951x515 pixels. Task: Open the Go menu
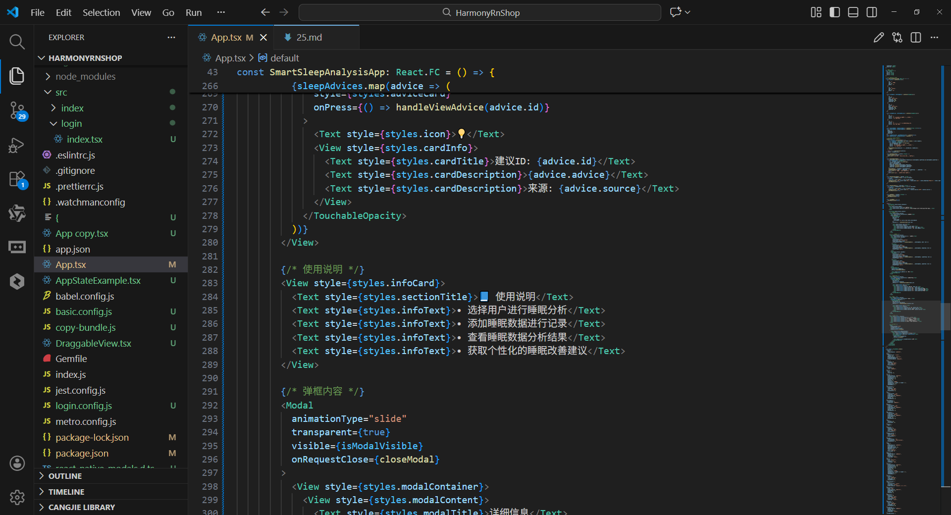coord(168,12)
